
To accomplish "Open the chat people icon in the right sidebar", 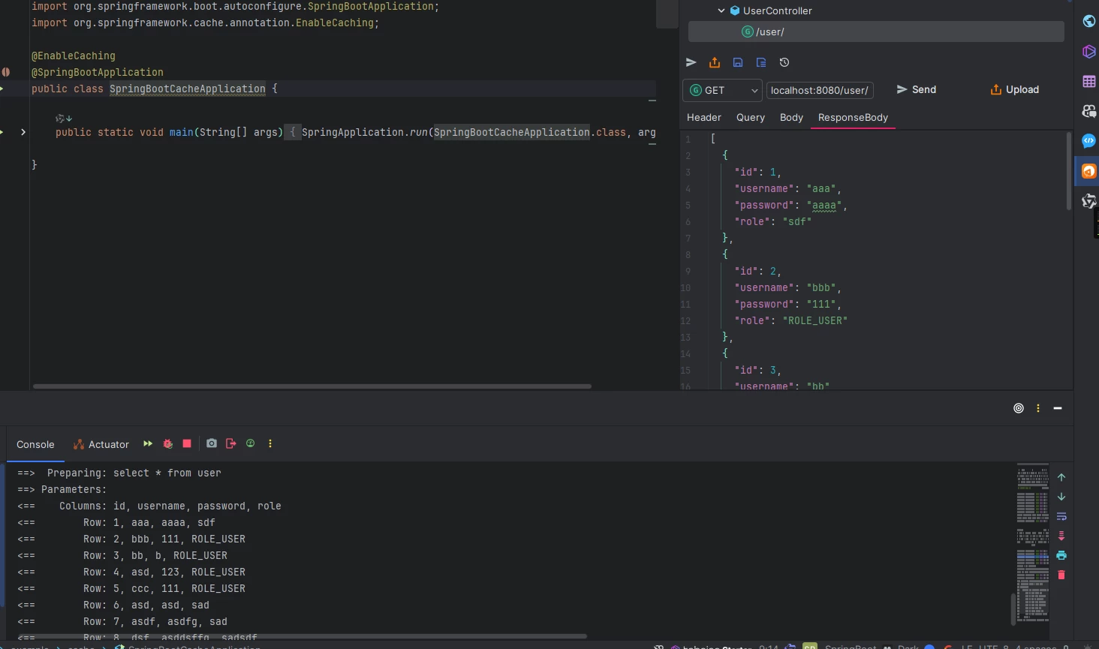I will coord(1088,111).
